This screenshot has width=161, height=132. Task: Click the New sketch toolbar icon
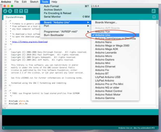16,11
